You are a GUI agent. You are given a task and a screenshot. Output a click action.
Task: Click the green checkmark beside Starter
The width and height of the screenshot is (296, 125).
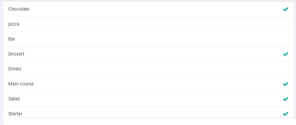coord(286,114)
